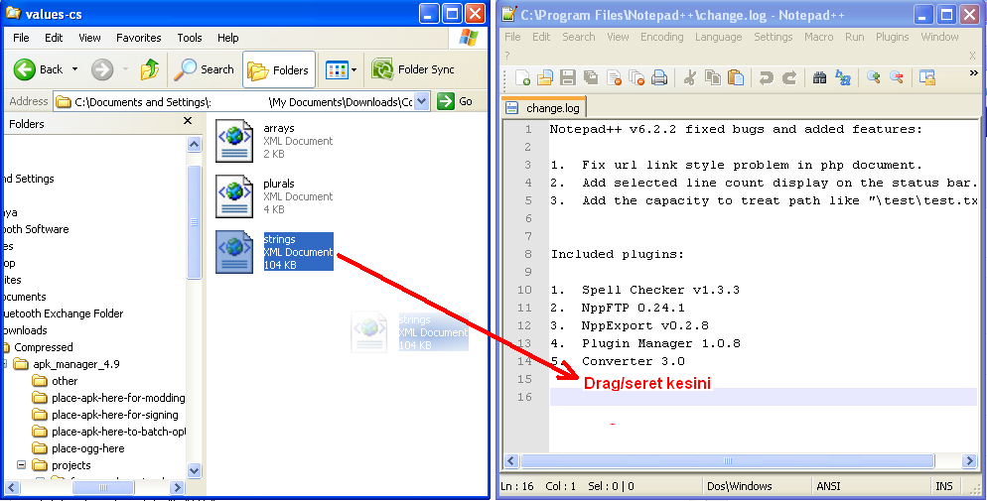Click Search button in Explorer toolbar
Viewport: 987px width, 501px height.
(x=204, y=69)
